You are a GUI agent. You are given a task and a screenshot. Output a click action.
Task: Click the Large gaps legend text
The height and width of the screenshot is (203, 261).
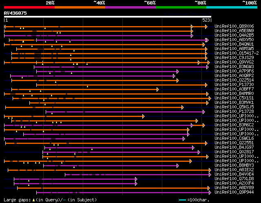point(50,200)
